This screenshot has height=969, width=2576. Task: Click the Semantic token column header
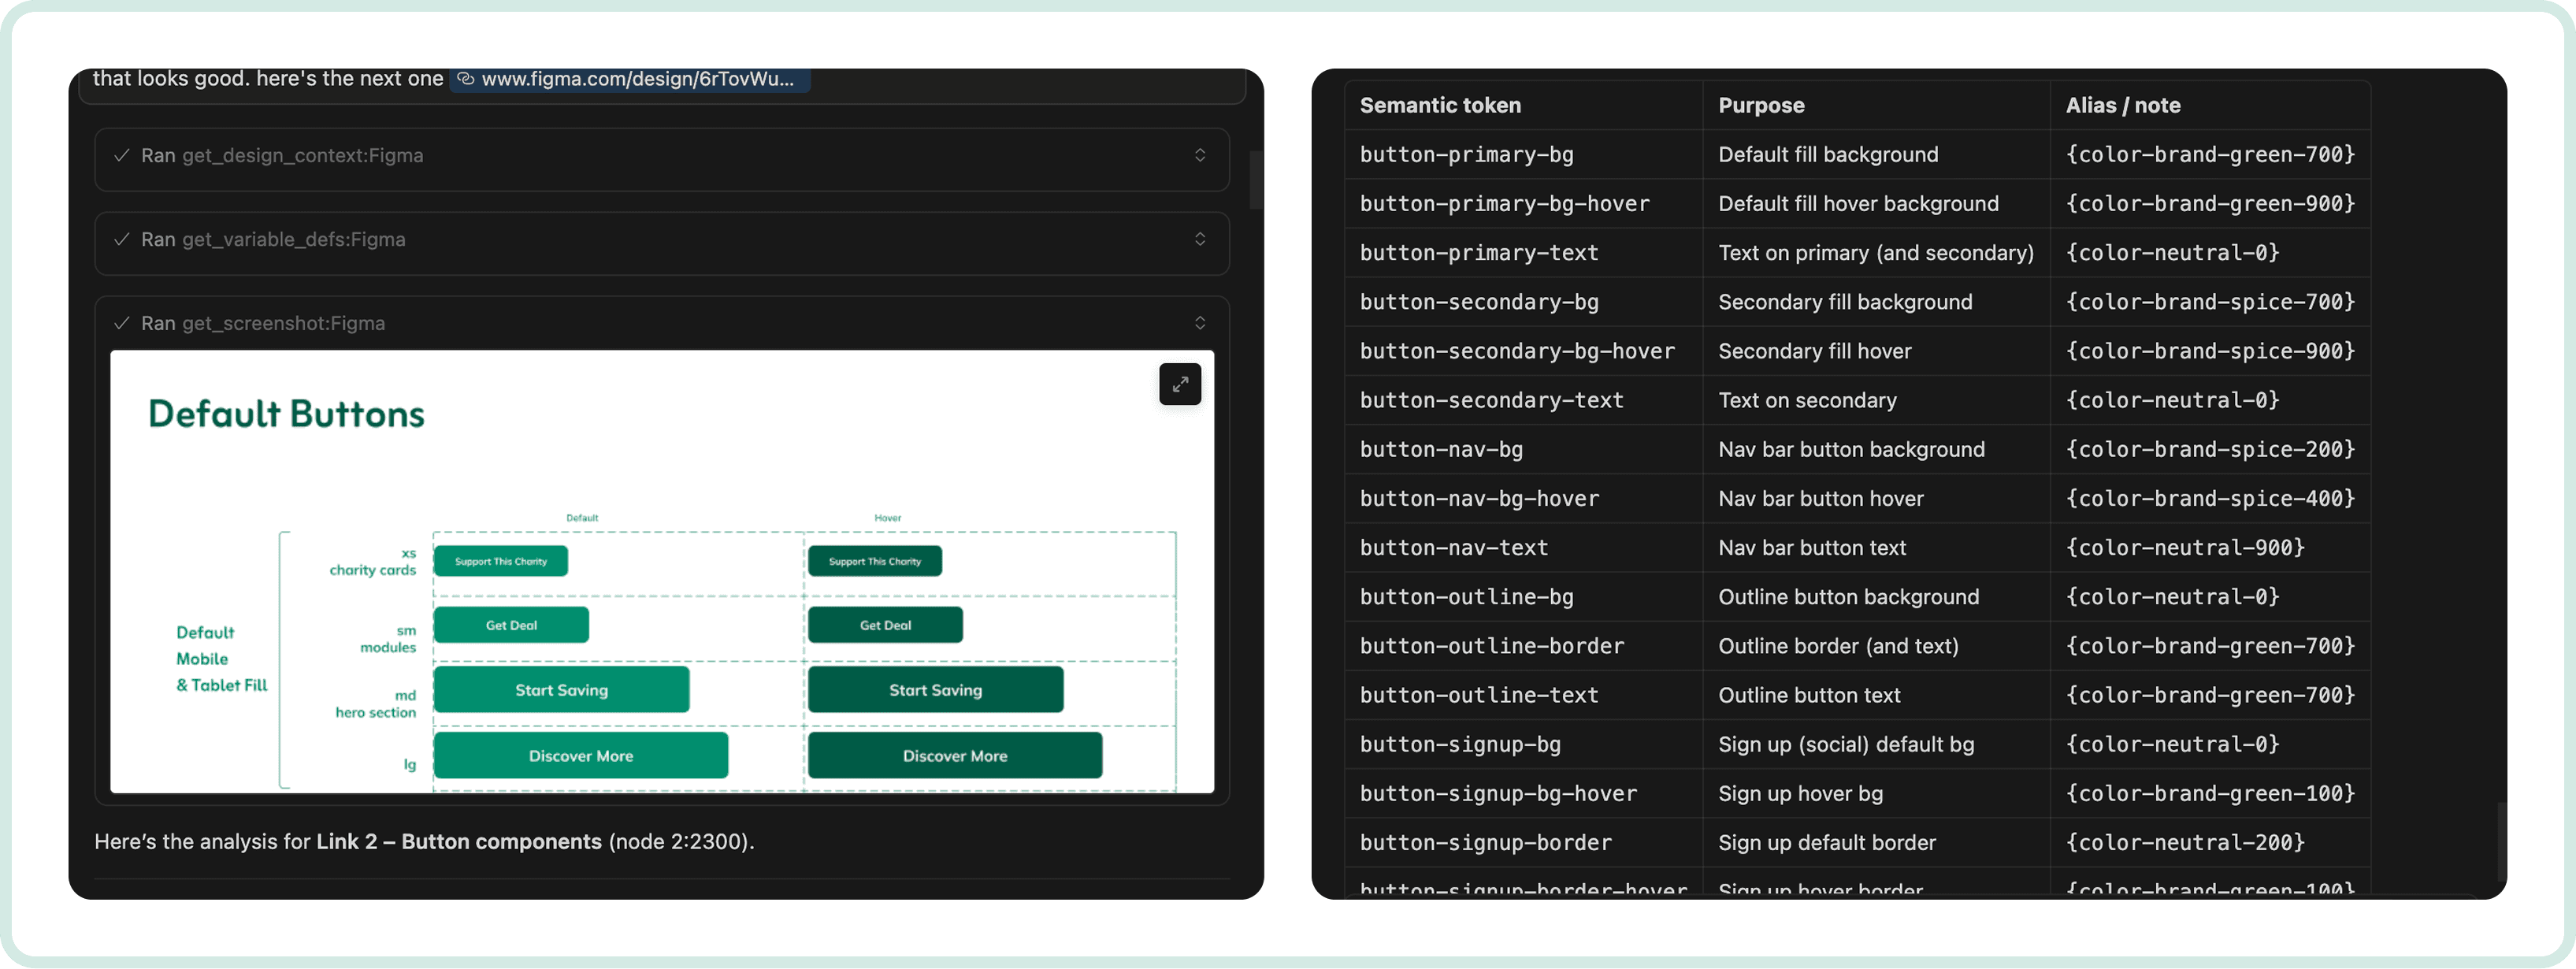[1439, 105]
